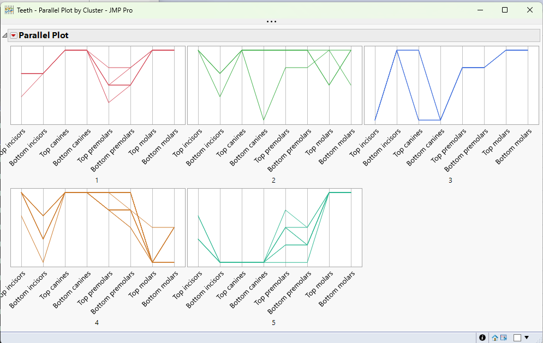This screenshot has width=543, height=343.
Task: Click the cluster 5 teal plot panel
Action: pyautogui.click(x=275, y=228)
